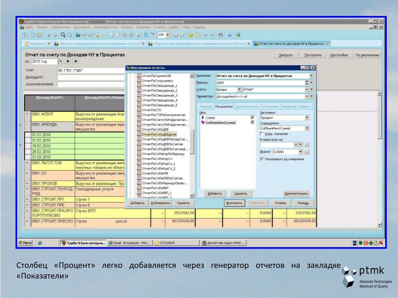The height and width of the screenshot is (298, 398).
Task: Click the Отмена button in dialog
Action: [x=280, y=203]
